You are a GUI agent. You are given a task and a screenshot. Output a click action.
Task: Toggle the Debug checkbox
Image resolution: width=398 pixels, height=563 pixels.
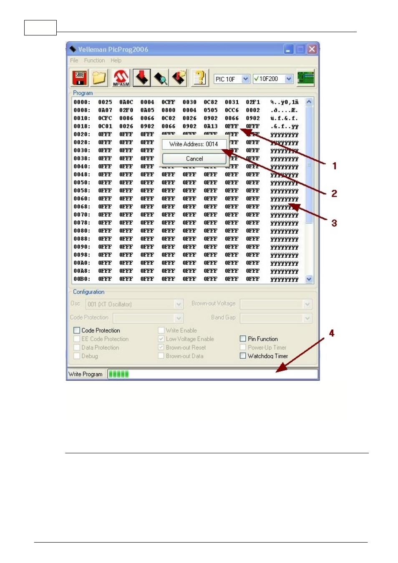coord(77,356)
